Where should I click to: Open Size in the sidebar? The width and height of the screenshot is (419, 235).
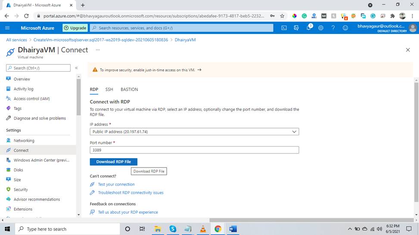[17, 180]
